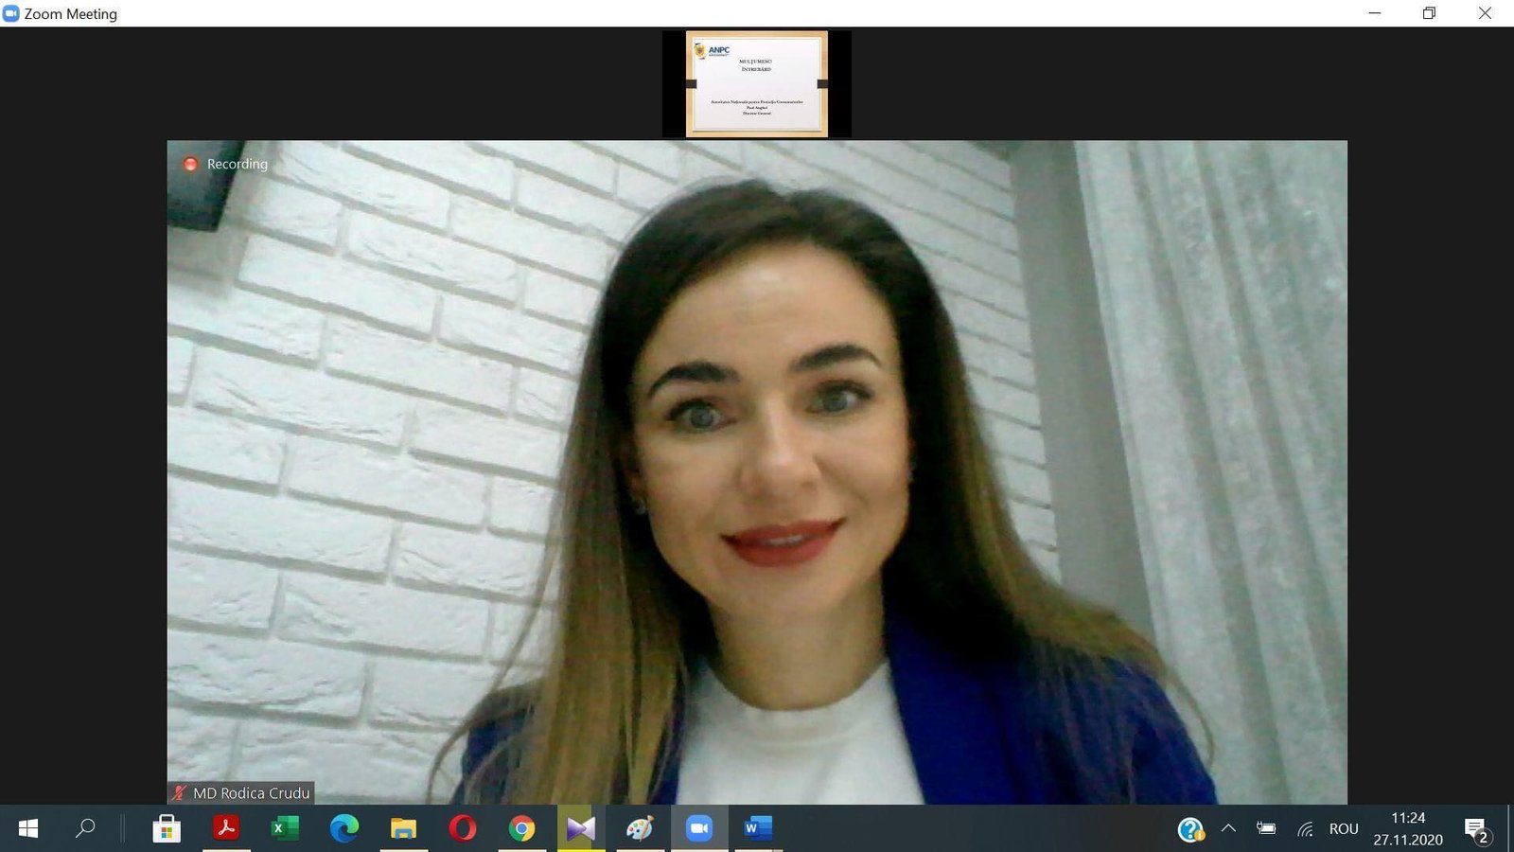Screen dimensions: 1514x852
Task: Click the network wifi tray icon
Action: tap(1306, 829)
